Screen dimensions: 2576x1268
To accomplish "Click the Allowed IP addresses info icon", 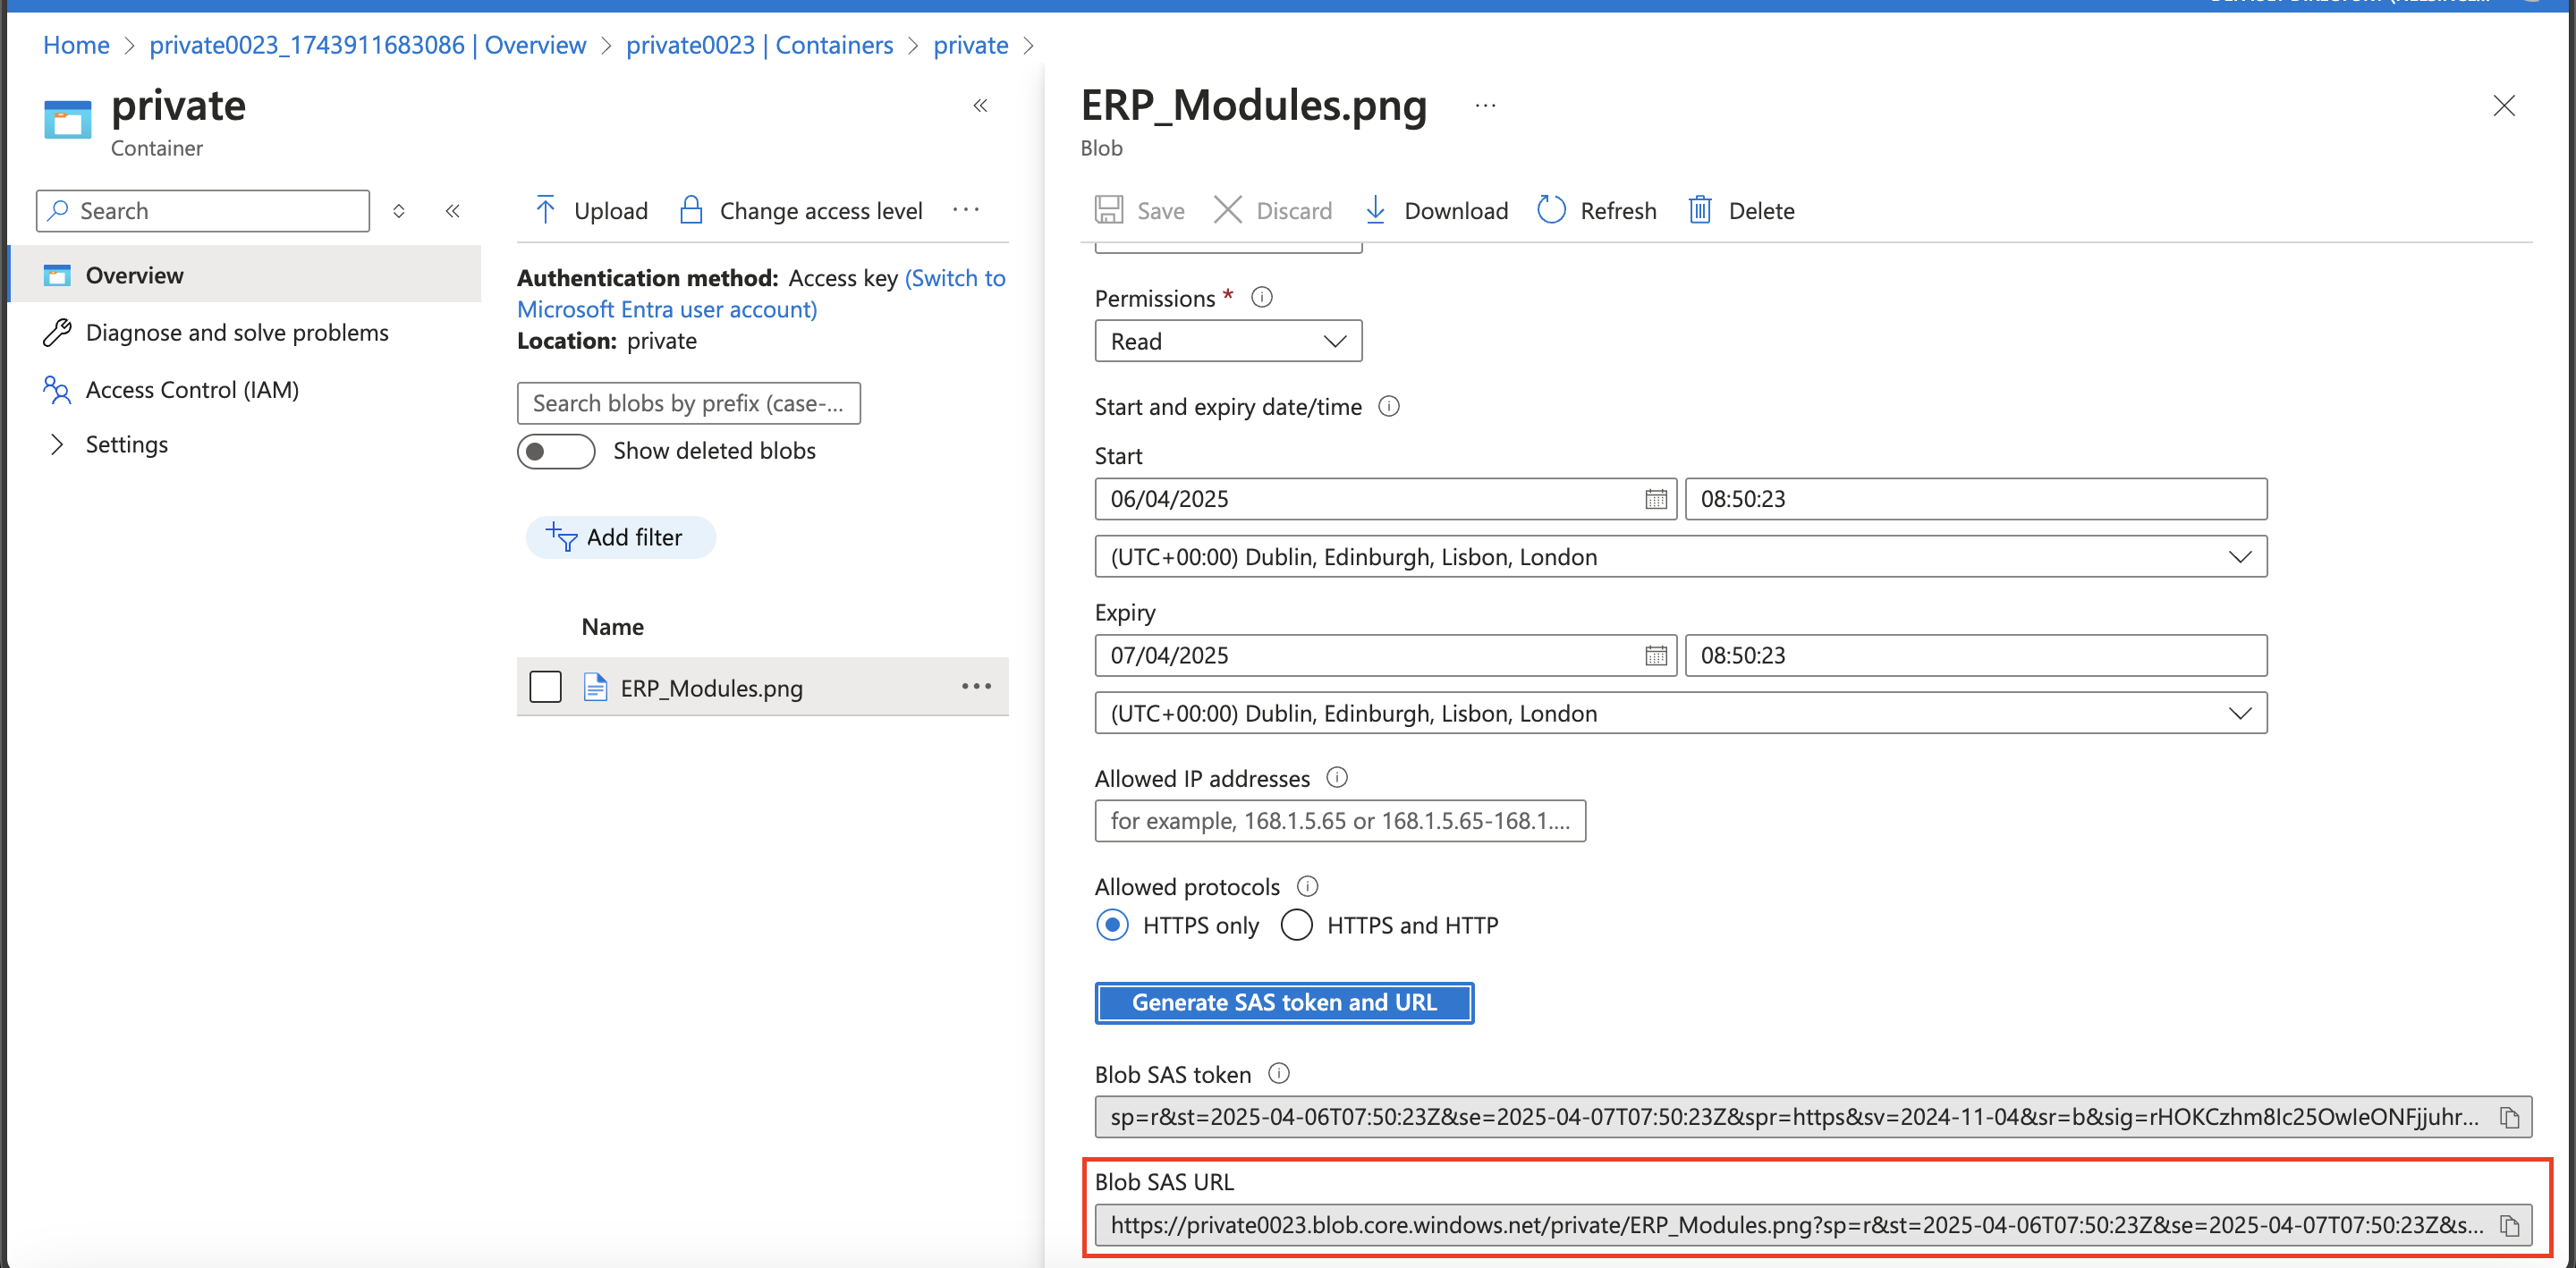I will 1337,777.
